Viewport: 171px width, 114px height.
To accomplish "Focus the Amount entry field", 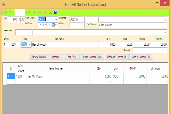I will (142, 44).
